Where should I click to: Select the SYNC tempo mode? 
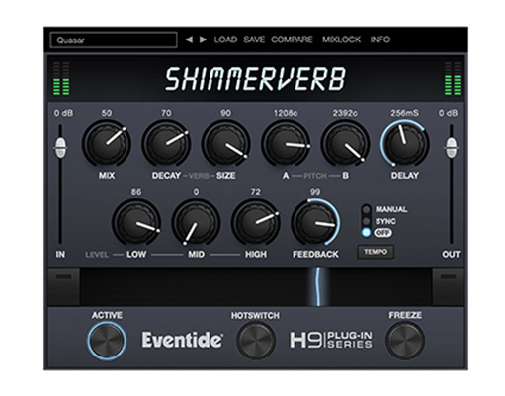tap(366, 221)
